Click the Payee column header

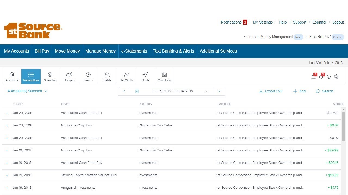click(x=65, y=104)
